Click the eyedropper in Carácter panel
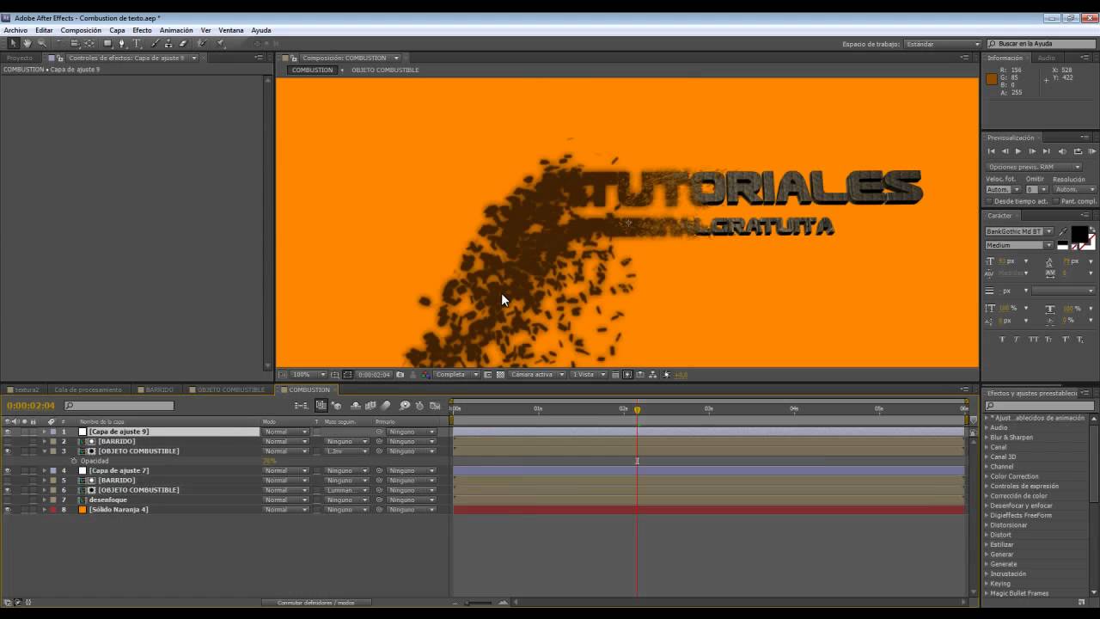This screenshot has height=619, width=1100. click(x=1064, y=232)
